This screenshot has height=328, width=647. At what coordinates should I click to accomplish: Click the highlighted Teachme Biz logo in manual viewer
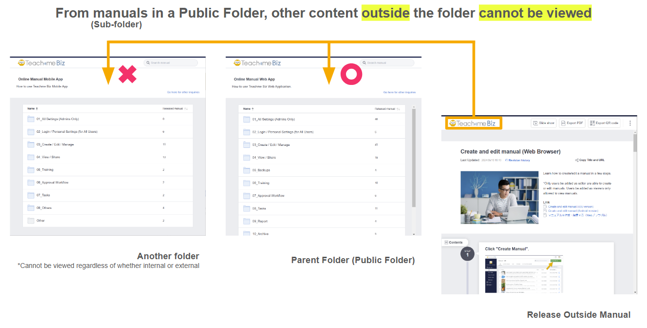tap(474, 123)
